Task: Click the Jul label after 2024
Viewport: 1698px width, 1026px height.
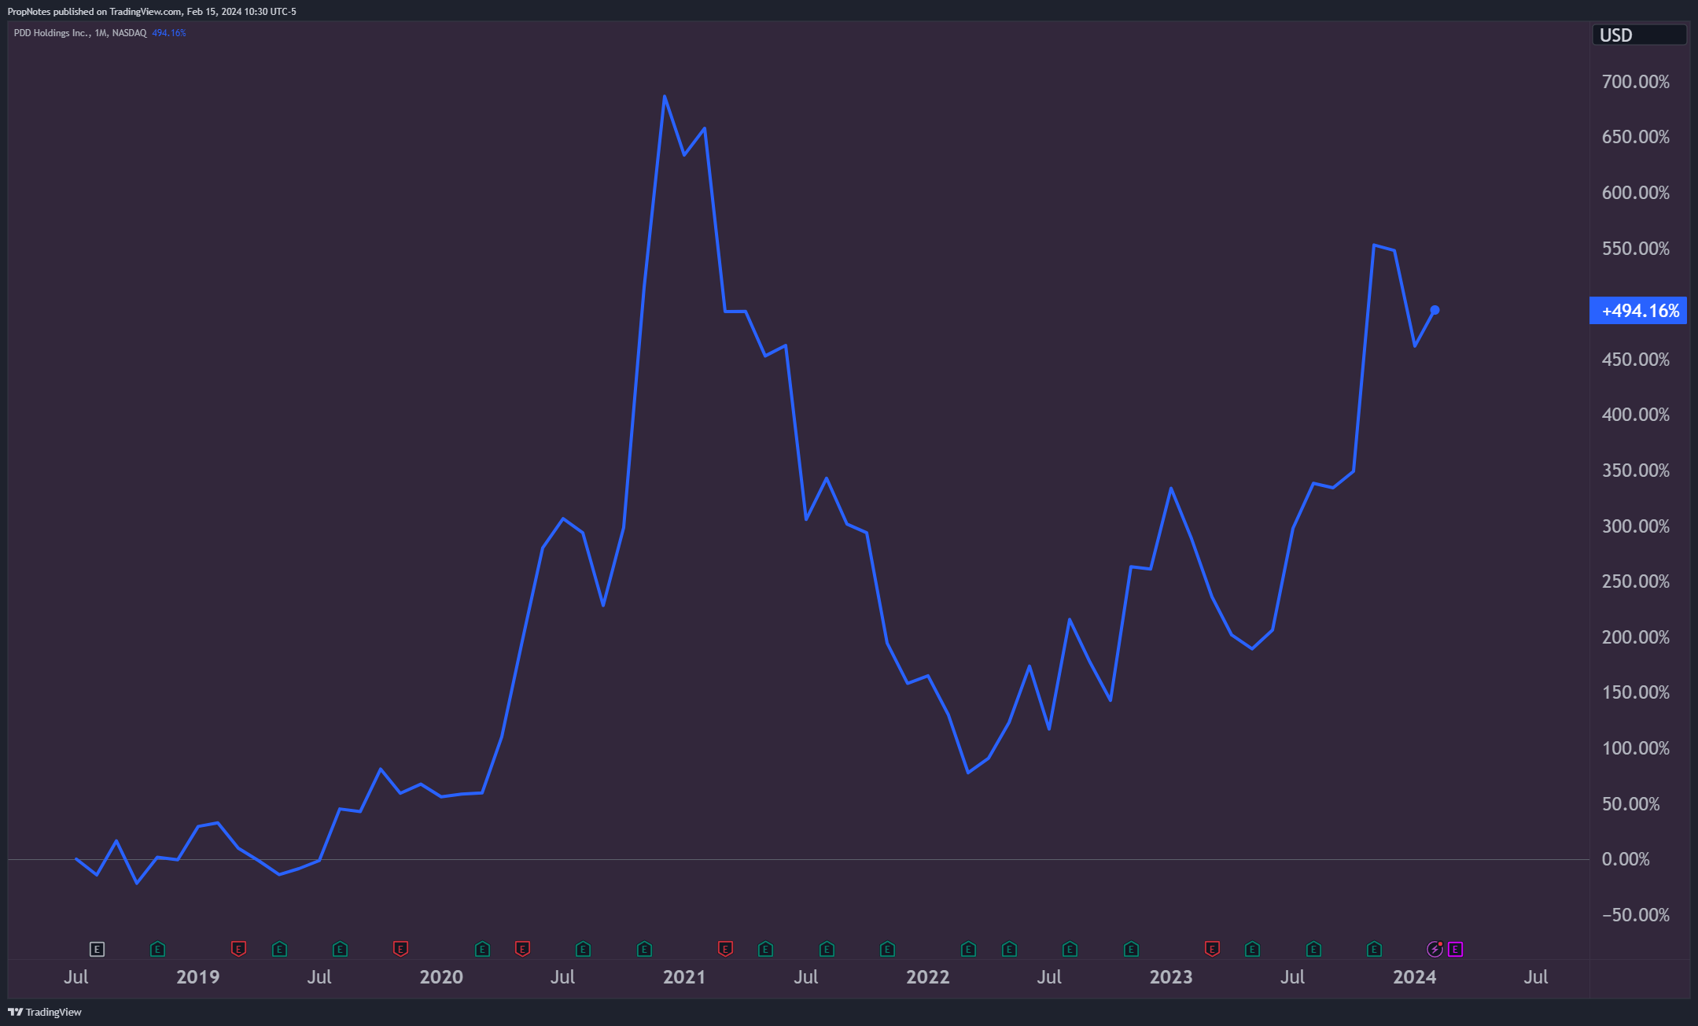Action: 1536,977
